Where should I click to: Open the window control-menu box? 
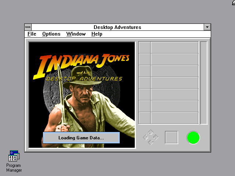(x=28, y=27)
